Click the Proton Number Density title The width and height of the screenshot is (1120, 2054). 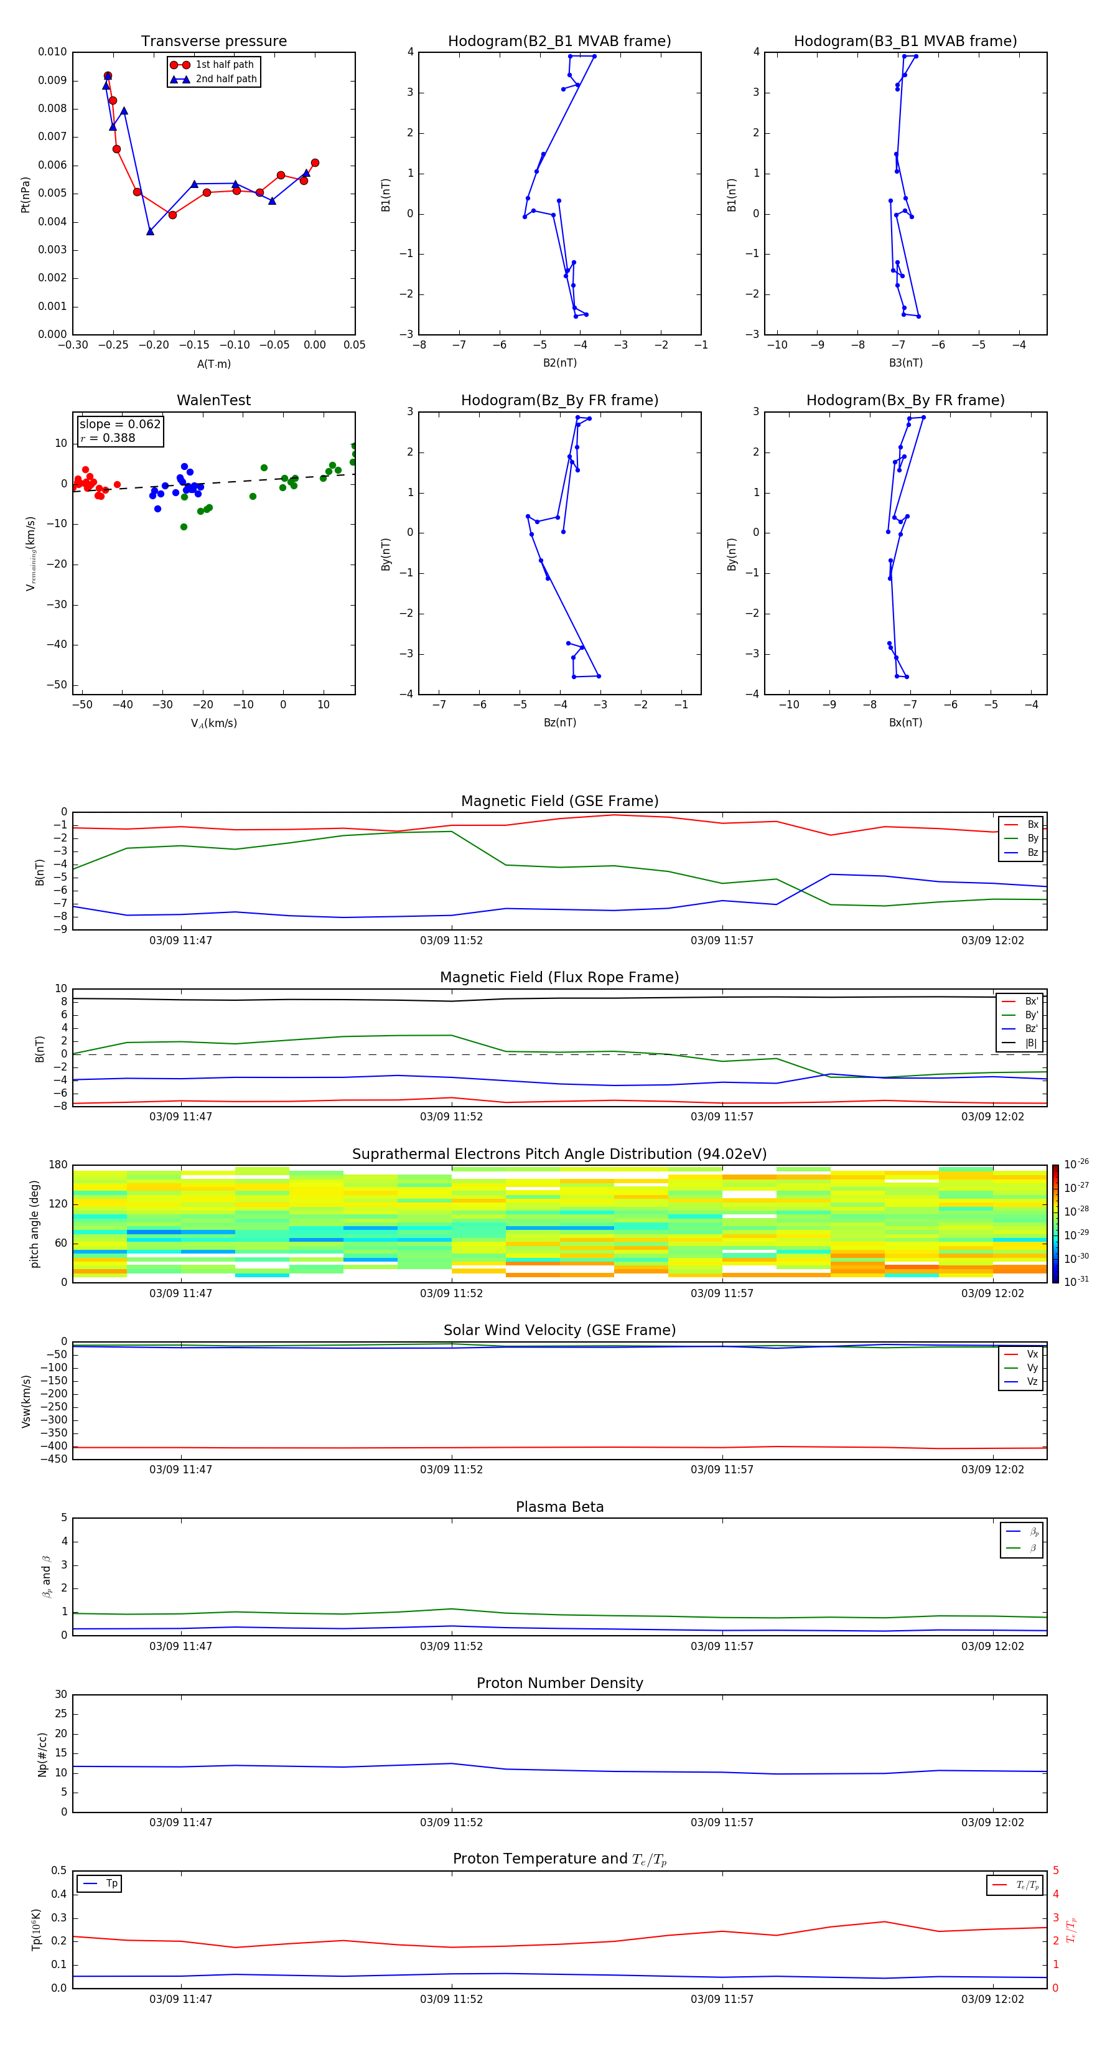pyautogui.click(x=559, y=1683)
